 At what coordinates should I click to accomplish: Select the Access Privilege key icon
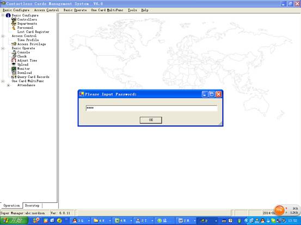14,44
